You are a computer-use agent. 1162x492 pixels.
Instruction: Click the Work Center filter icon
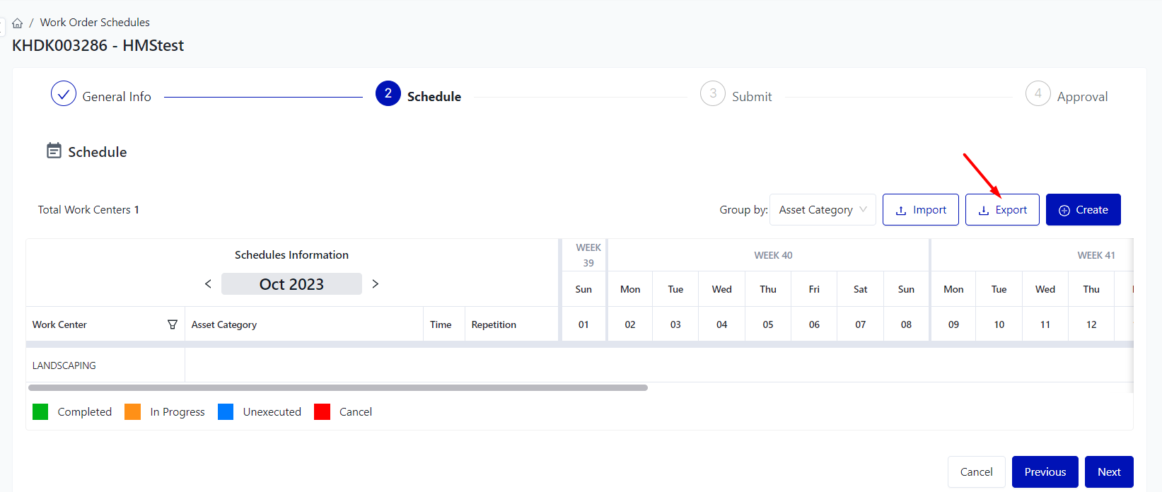(172, 324)
